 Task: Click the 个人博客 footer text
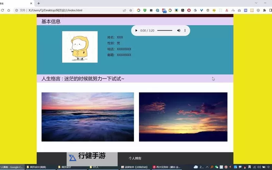(x=135, y=158)
